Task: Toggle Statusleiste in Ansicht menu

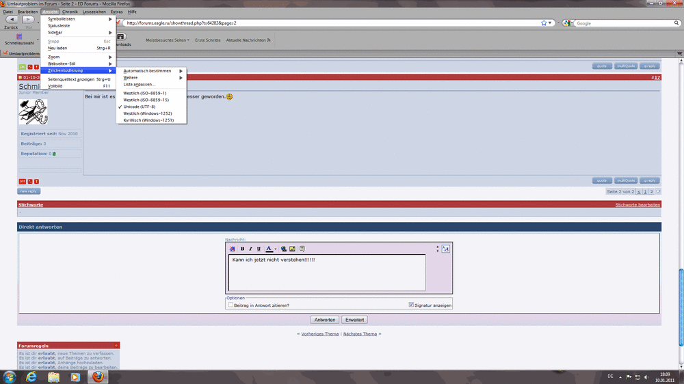Action: click(x=79, y=26)
